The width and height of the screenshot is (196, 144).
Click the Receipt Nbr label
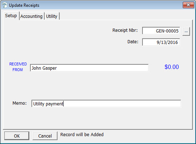pos(125,30)
